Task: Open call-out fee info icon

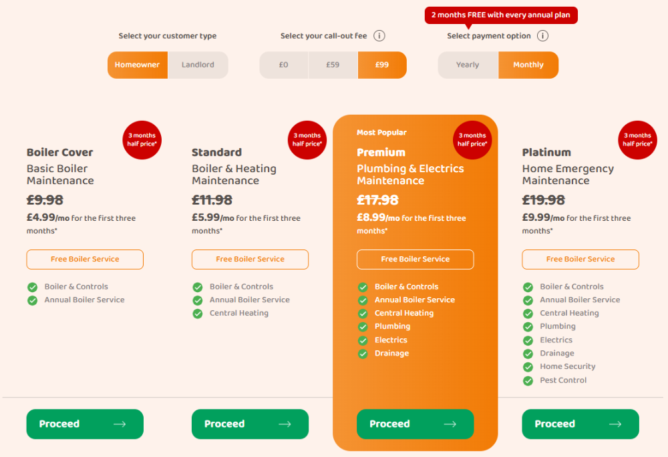Action: coord(379,36)
